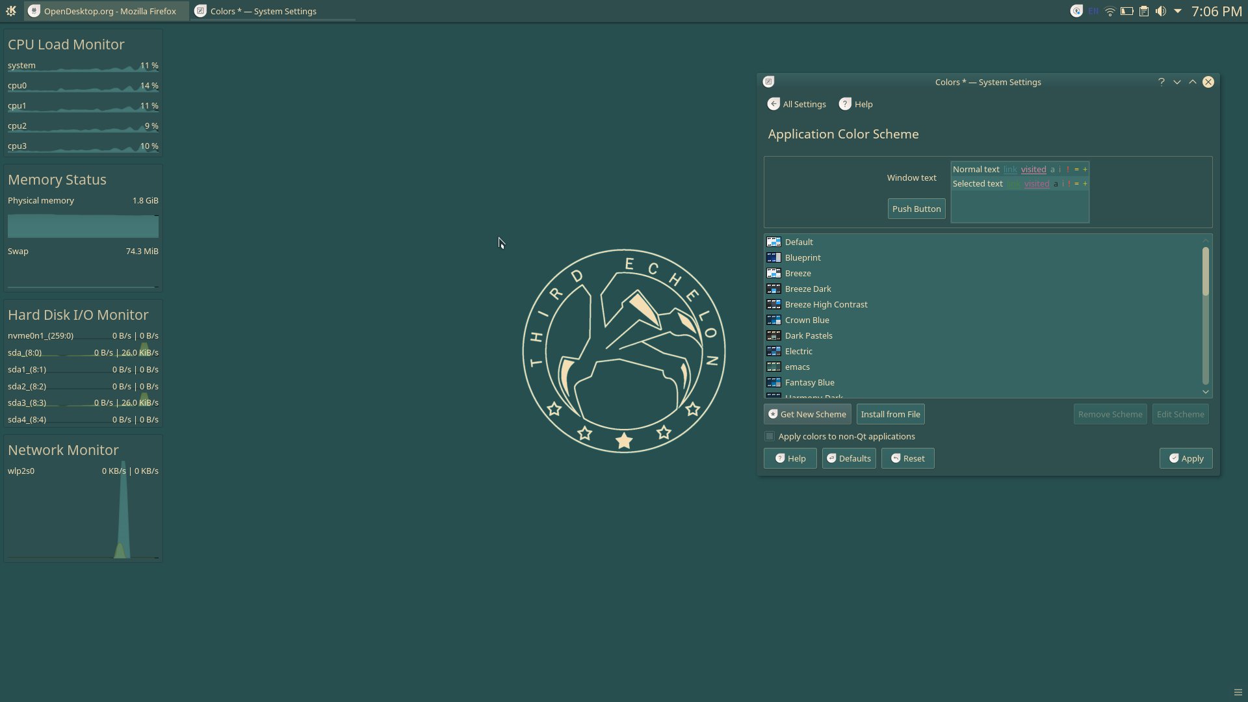
Task: Select the Breeze Dark color scheme
Action: click(984, 289)
